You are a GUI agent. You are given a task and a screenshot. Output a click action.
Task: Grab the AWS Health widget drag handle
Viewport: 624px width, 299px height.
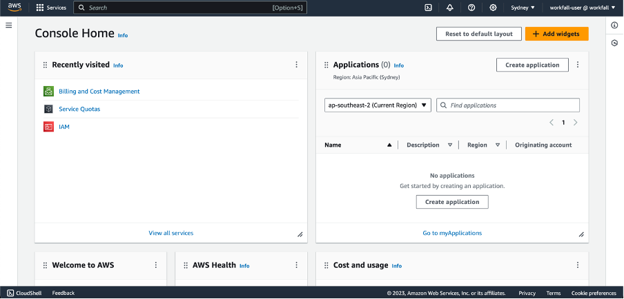click(186, 265)
